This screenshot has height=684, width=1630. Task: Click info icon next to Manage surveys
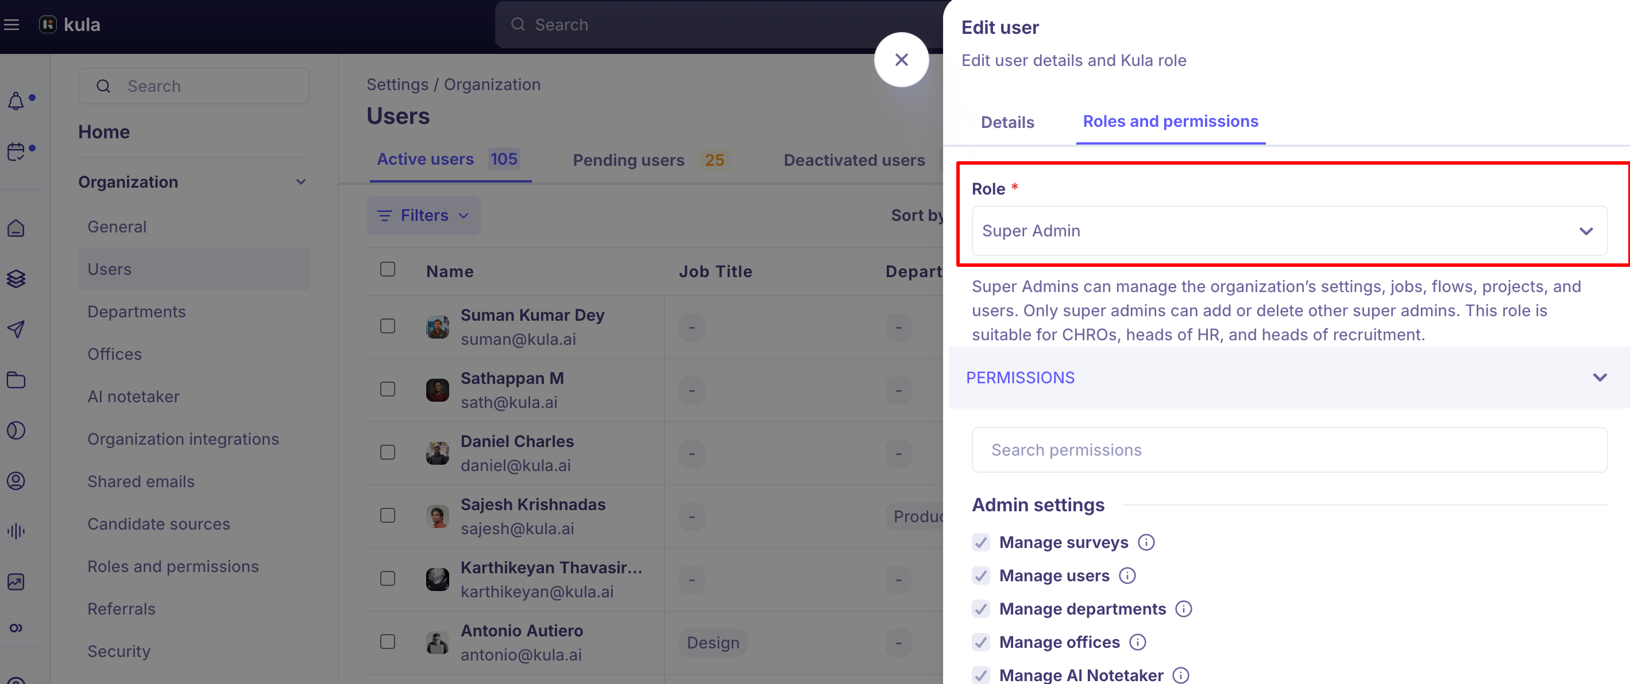point(1146,542)
